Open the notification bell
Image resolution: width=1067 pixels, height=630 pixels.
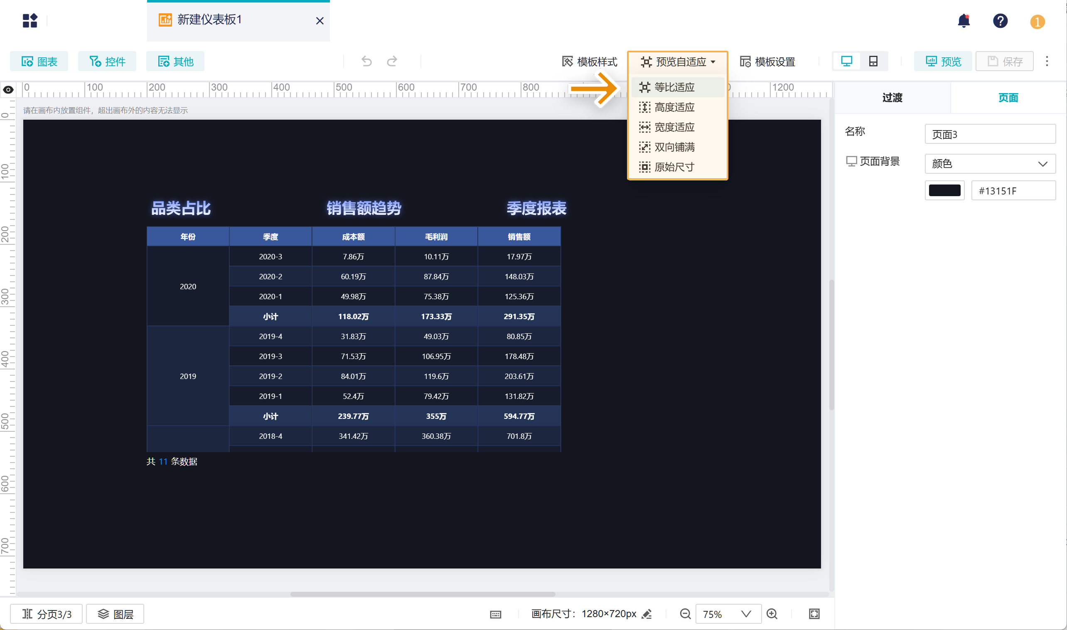(x=964, y=20)
